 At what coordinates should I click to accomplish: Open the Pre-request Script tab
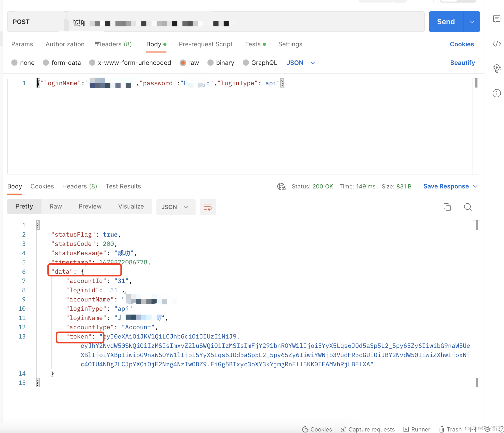tap(205, 44)
